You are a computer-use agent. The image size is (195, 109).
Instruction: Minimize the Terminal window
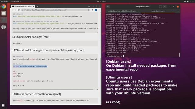click(170, 7)
